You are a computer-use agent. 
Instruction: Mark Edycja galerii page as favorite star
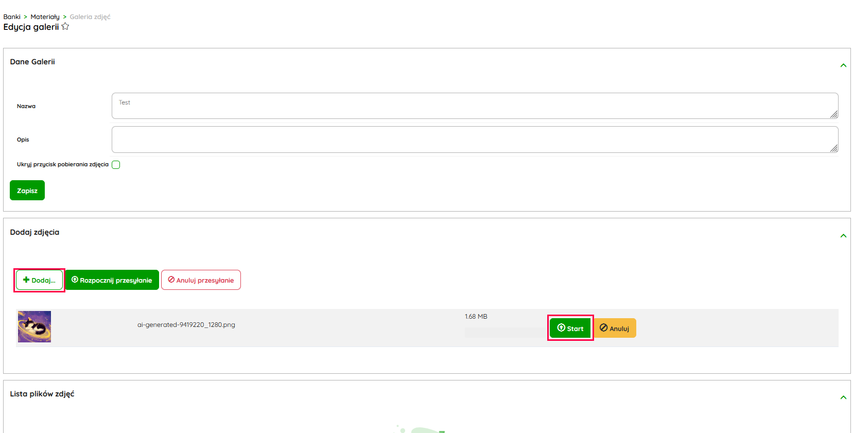pyautogui.click(x=65, y=26)
